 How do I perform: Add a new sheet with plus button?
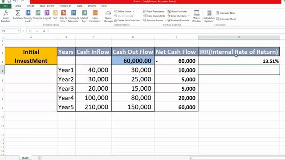pos(40,158)
